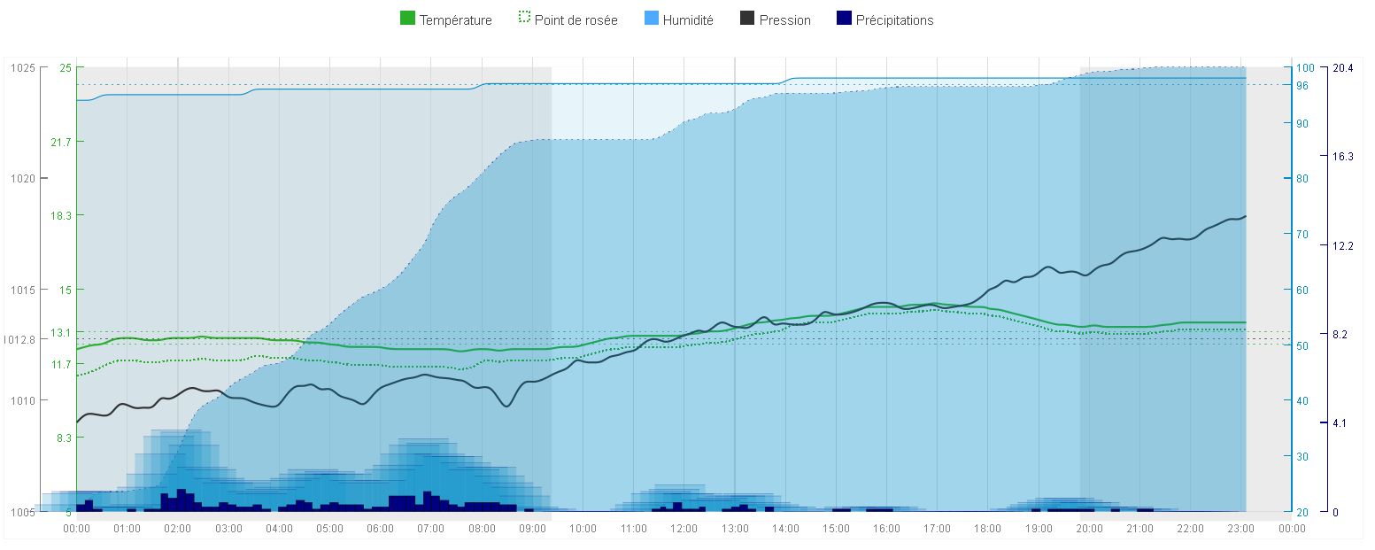Click the green Température legend swatch
The width and height of the screenshot is (1375, 550).
[x=408, y=19]
